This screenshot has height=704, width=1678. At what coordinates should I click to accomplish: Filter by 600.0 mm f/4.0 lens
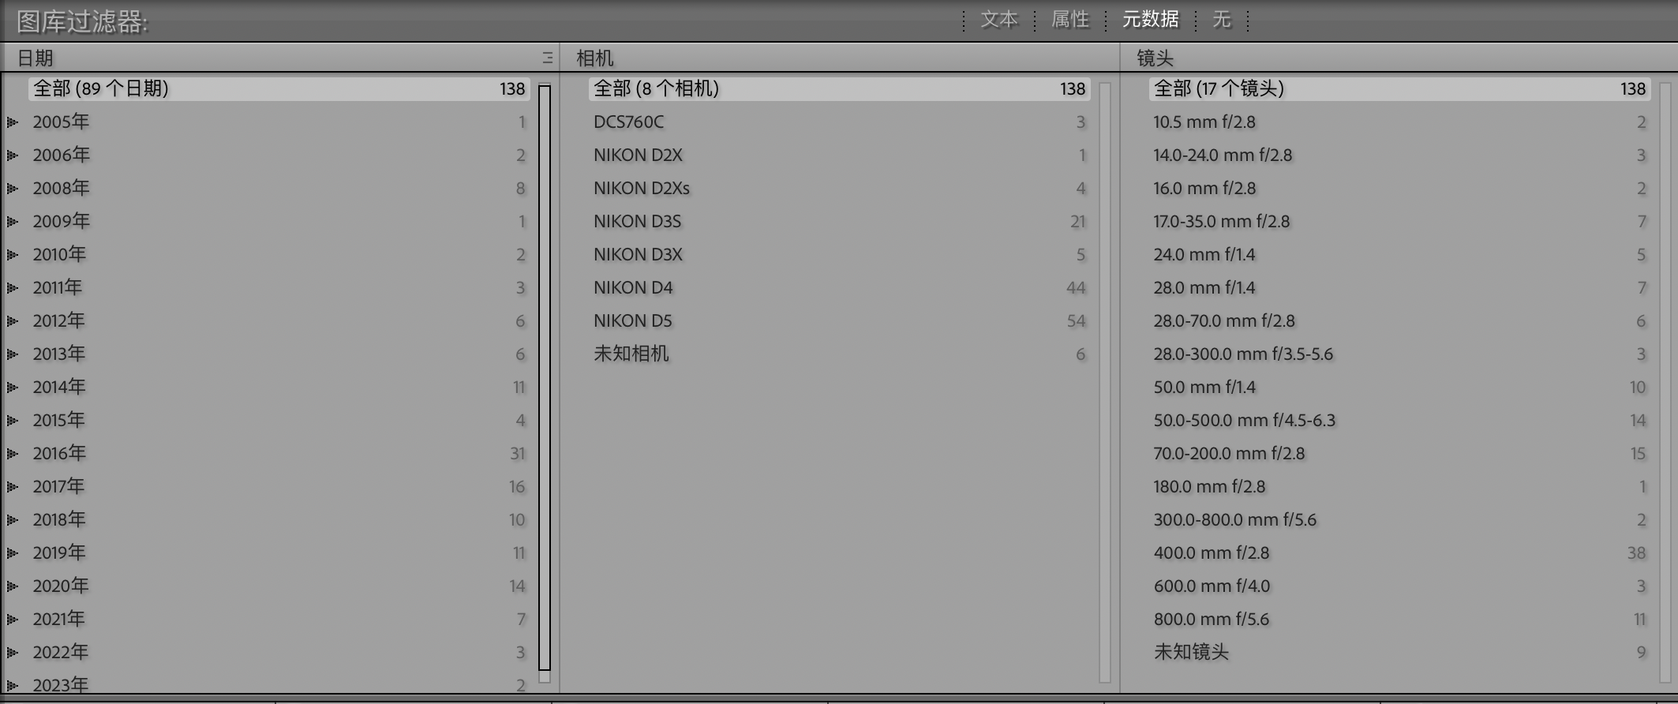(1400, 586)
